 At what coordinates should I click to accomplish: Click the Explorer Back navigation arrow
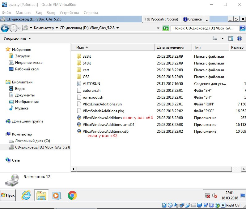[5, 29]
